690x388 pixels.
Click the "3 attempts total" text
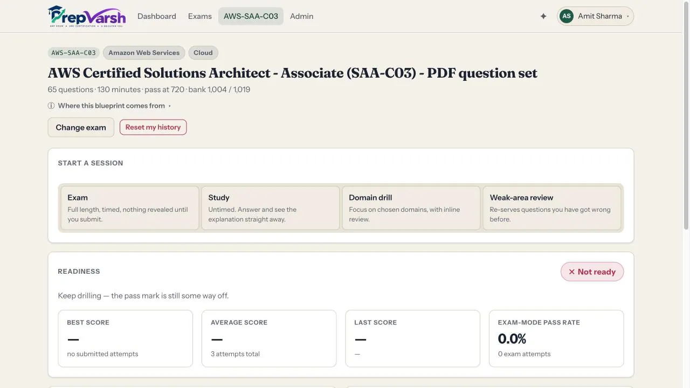235,354
